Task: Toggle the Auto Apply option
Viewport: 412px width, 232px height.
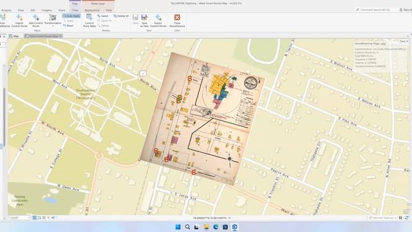Action: [x=71, y=16]
